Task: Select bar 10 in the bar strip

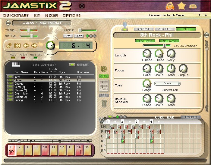Action: [45, 150]
